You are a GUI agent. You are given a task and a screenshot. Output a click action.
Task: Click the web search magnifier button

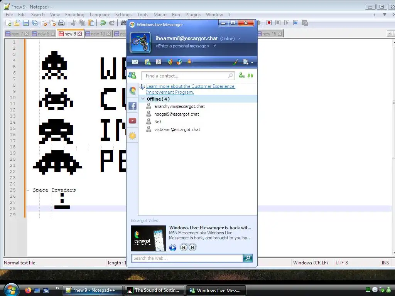248,258
